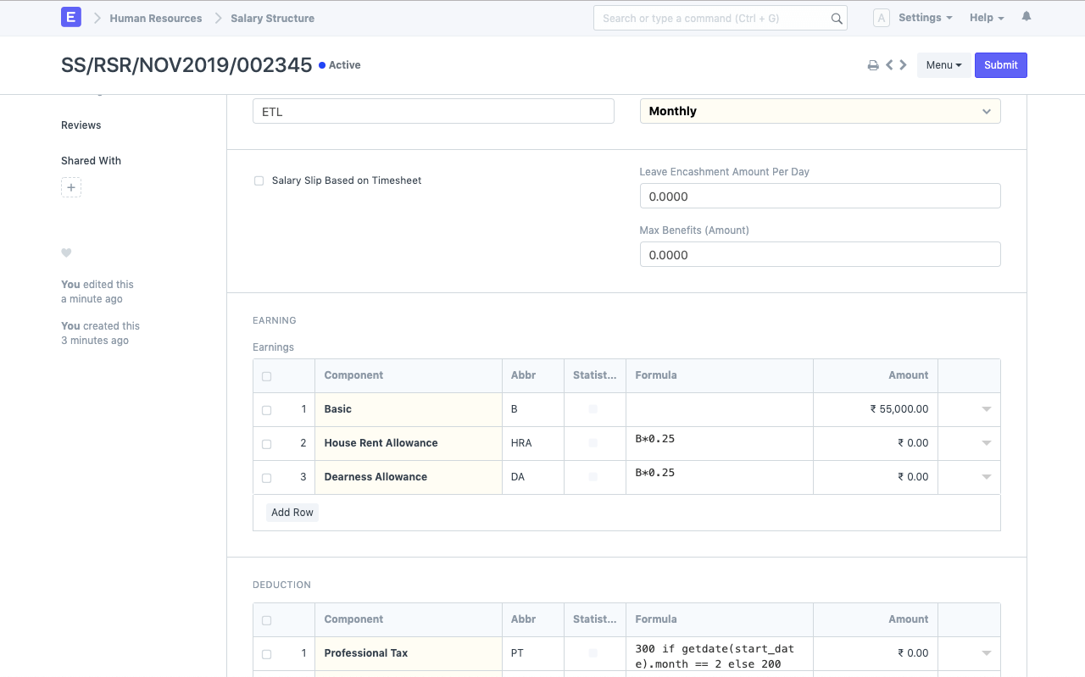Click the House Rent Allowance amount ₹ 0.00
The image size is (1085, 677).
coord(876,443)
